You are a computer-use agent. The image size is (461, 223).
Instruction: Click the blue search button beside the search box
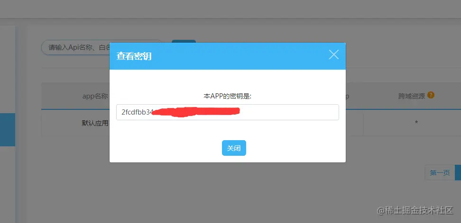pyautogui.click(x=184, y=41)
